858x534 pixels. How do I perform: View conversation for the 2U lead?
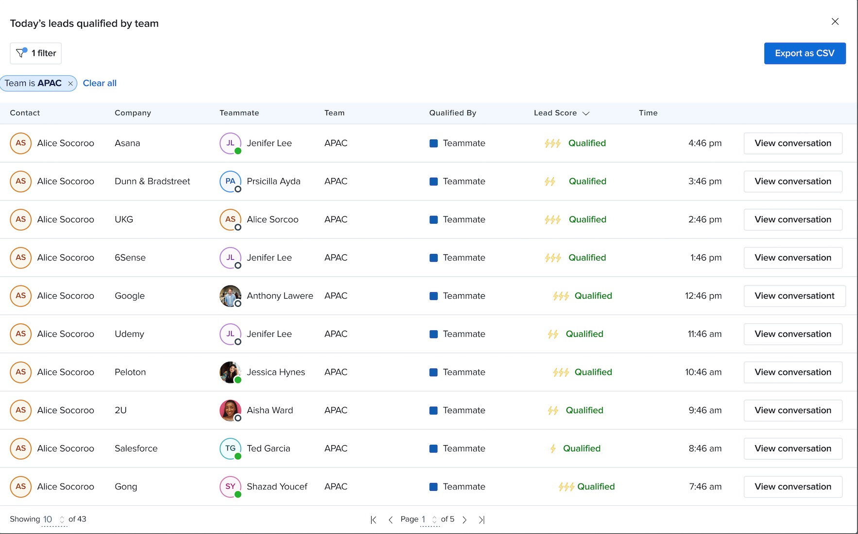click(x=793, y=410)
